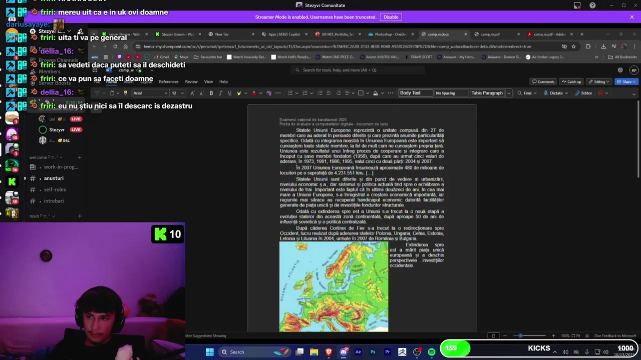The image size is (641, 360).
Task: Increase font size with grow font icon
Action: coord(192,93)
